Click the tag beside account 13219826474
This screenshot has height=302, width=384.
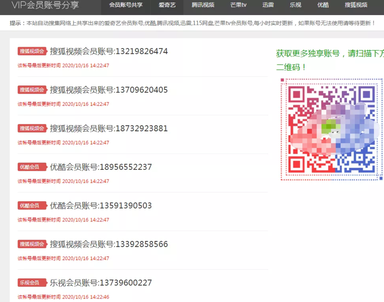(x=32, y=51)
